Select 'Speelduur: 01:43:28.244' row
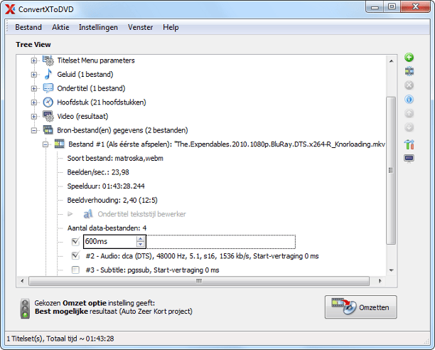Screen dimensions: 435x350 click(x=106, y=186)
